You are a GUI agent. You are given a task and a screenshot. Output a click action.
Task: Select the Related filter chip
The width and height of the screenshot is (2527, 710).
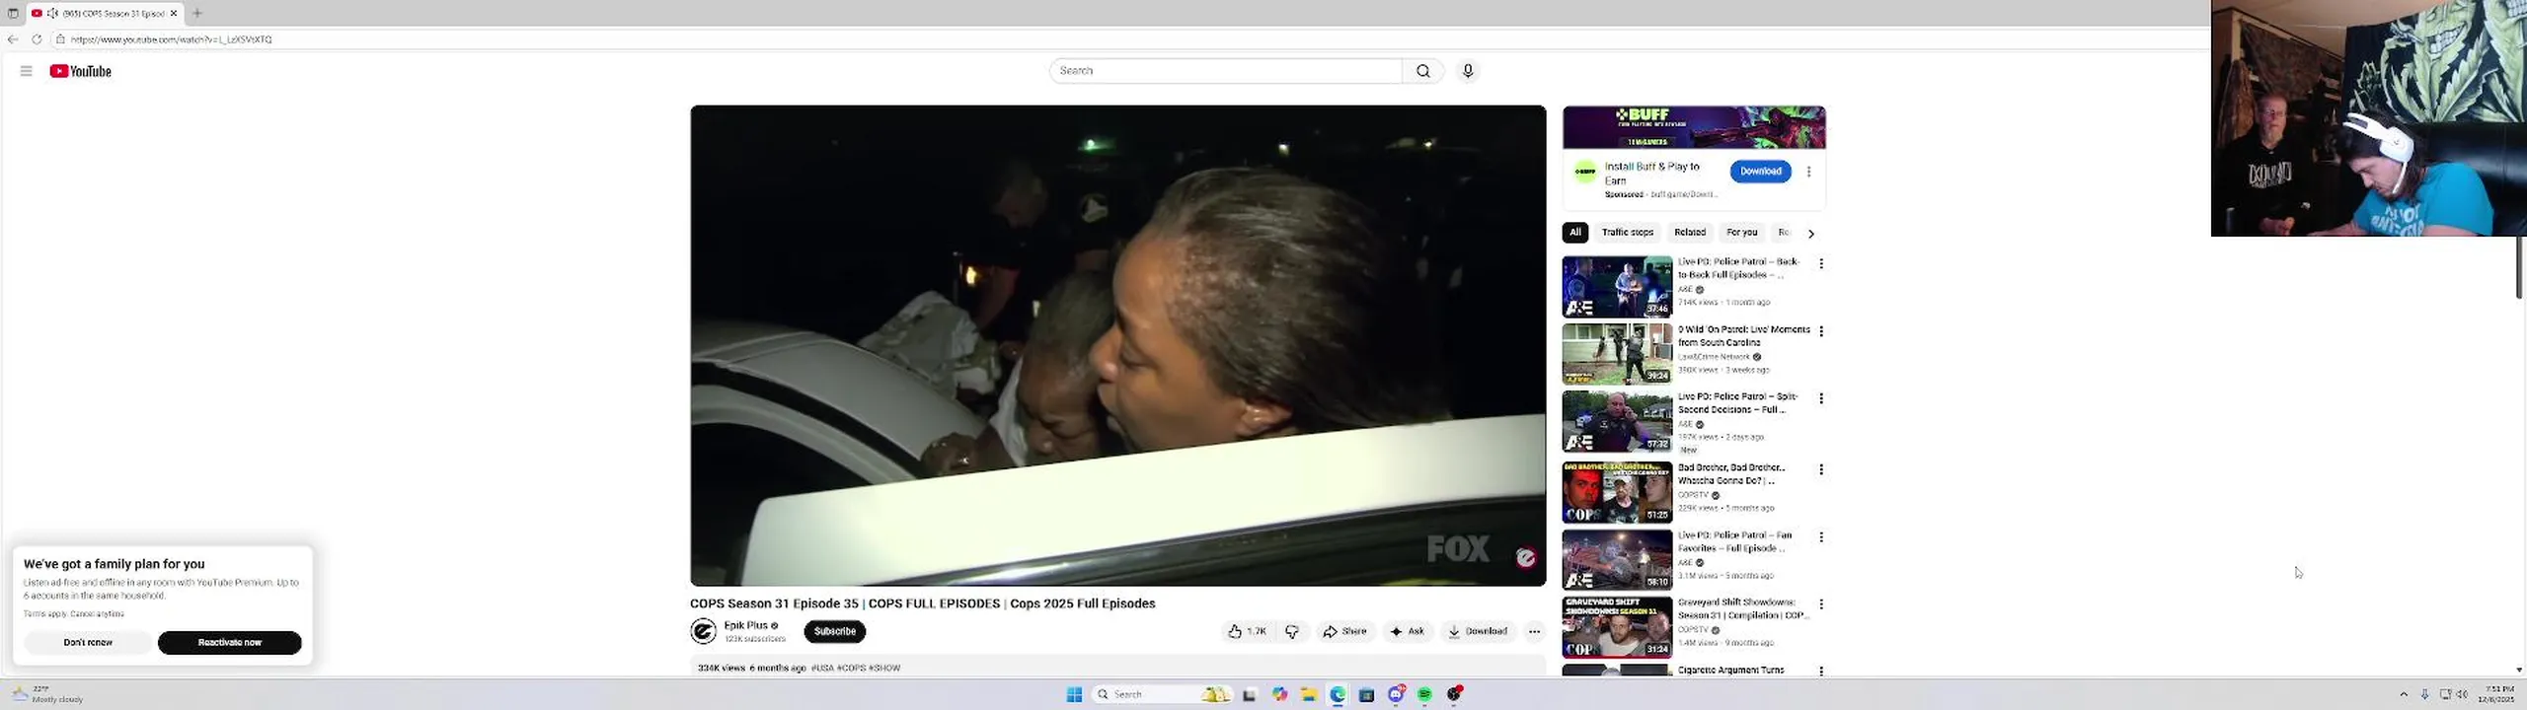pyautogui.click(x=1689, y=233)
